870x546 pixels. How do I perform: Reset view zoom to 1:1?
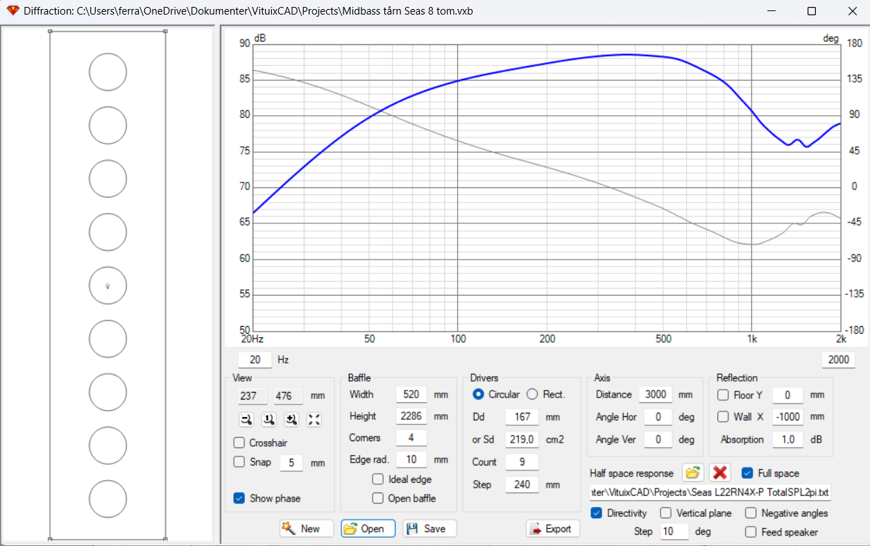tap(268, 419)
